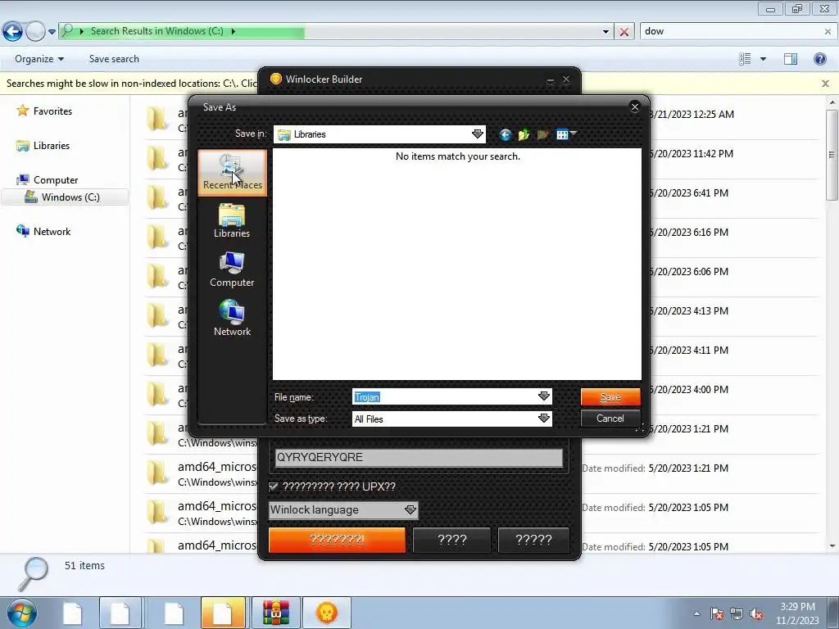Select Network in the Save As places bar
This screenshot has height=629, width=839.
(232, 319)
